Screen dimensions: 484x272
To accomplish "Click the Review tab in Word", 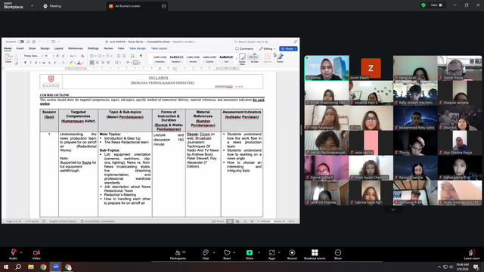I will [108, 48].
